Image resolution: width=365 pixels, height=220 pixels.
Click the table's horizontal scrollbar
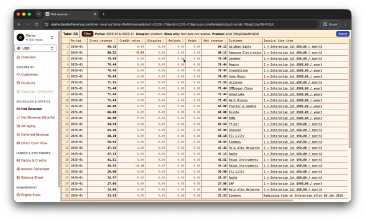pyautogui.click(x=177, y=200)
